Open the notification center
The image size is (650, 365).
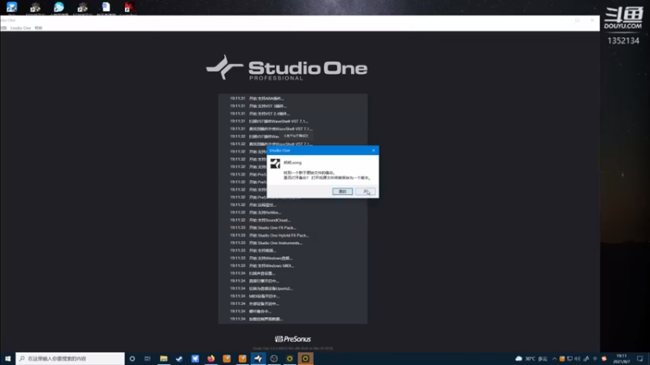tap(640, 359)
